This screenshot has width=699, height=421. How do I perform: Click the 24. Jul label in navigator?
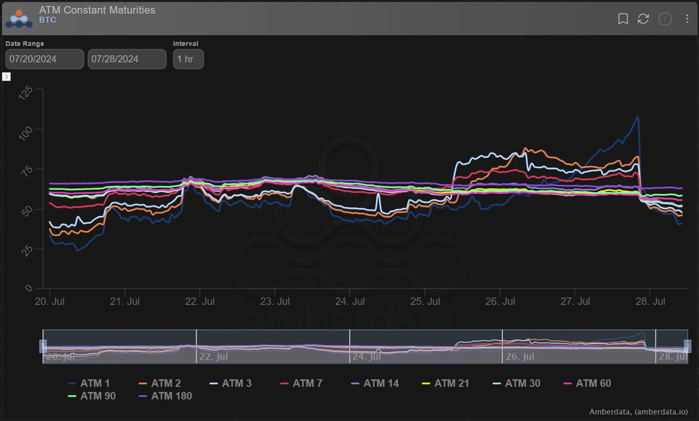(367, 356)
